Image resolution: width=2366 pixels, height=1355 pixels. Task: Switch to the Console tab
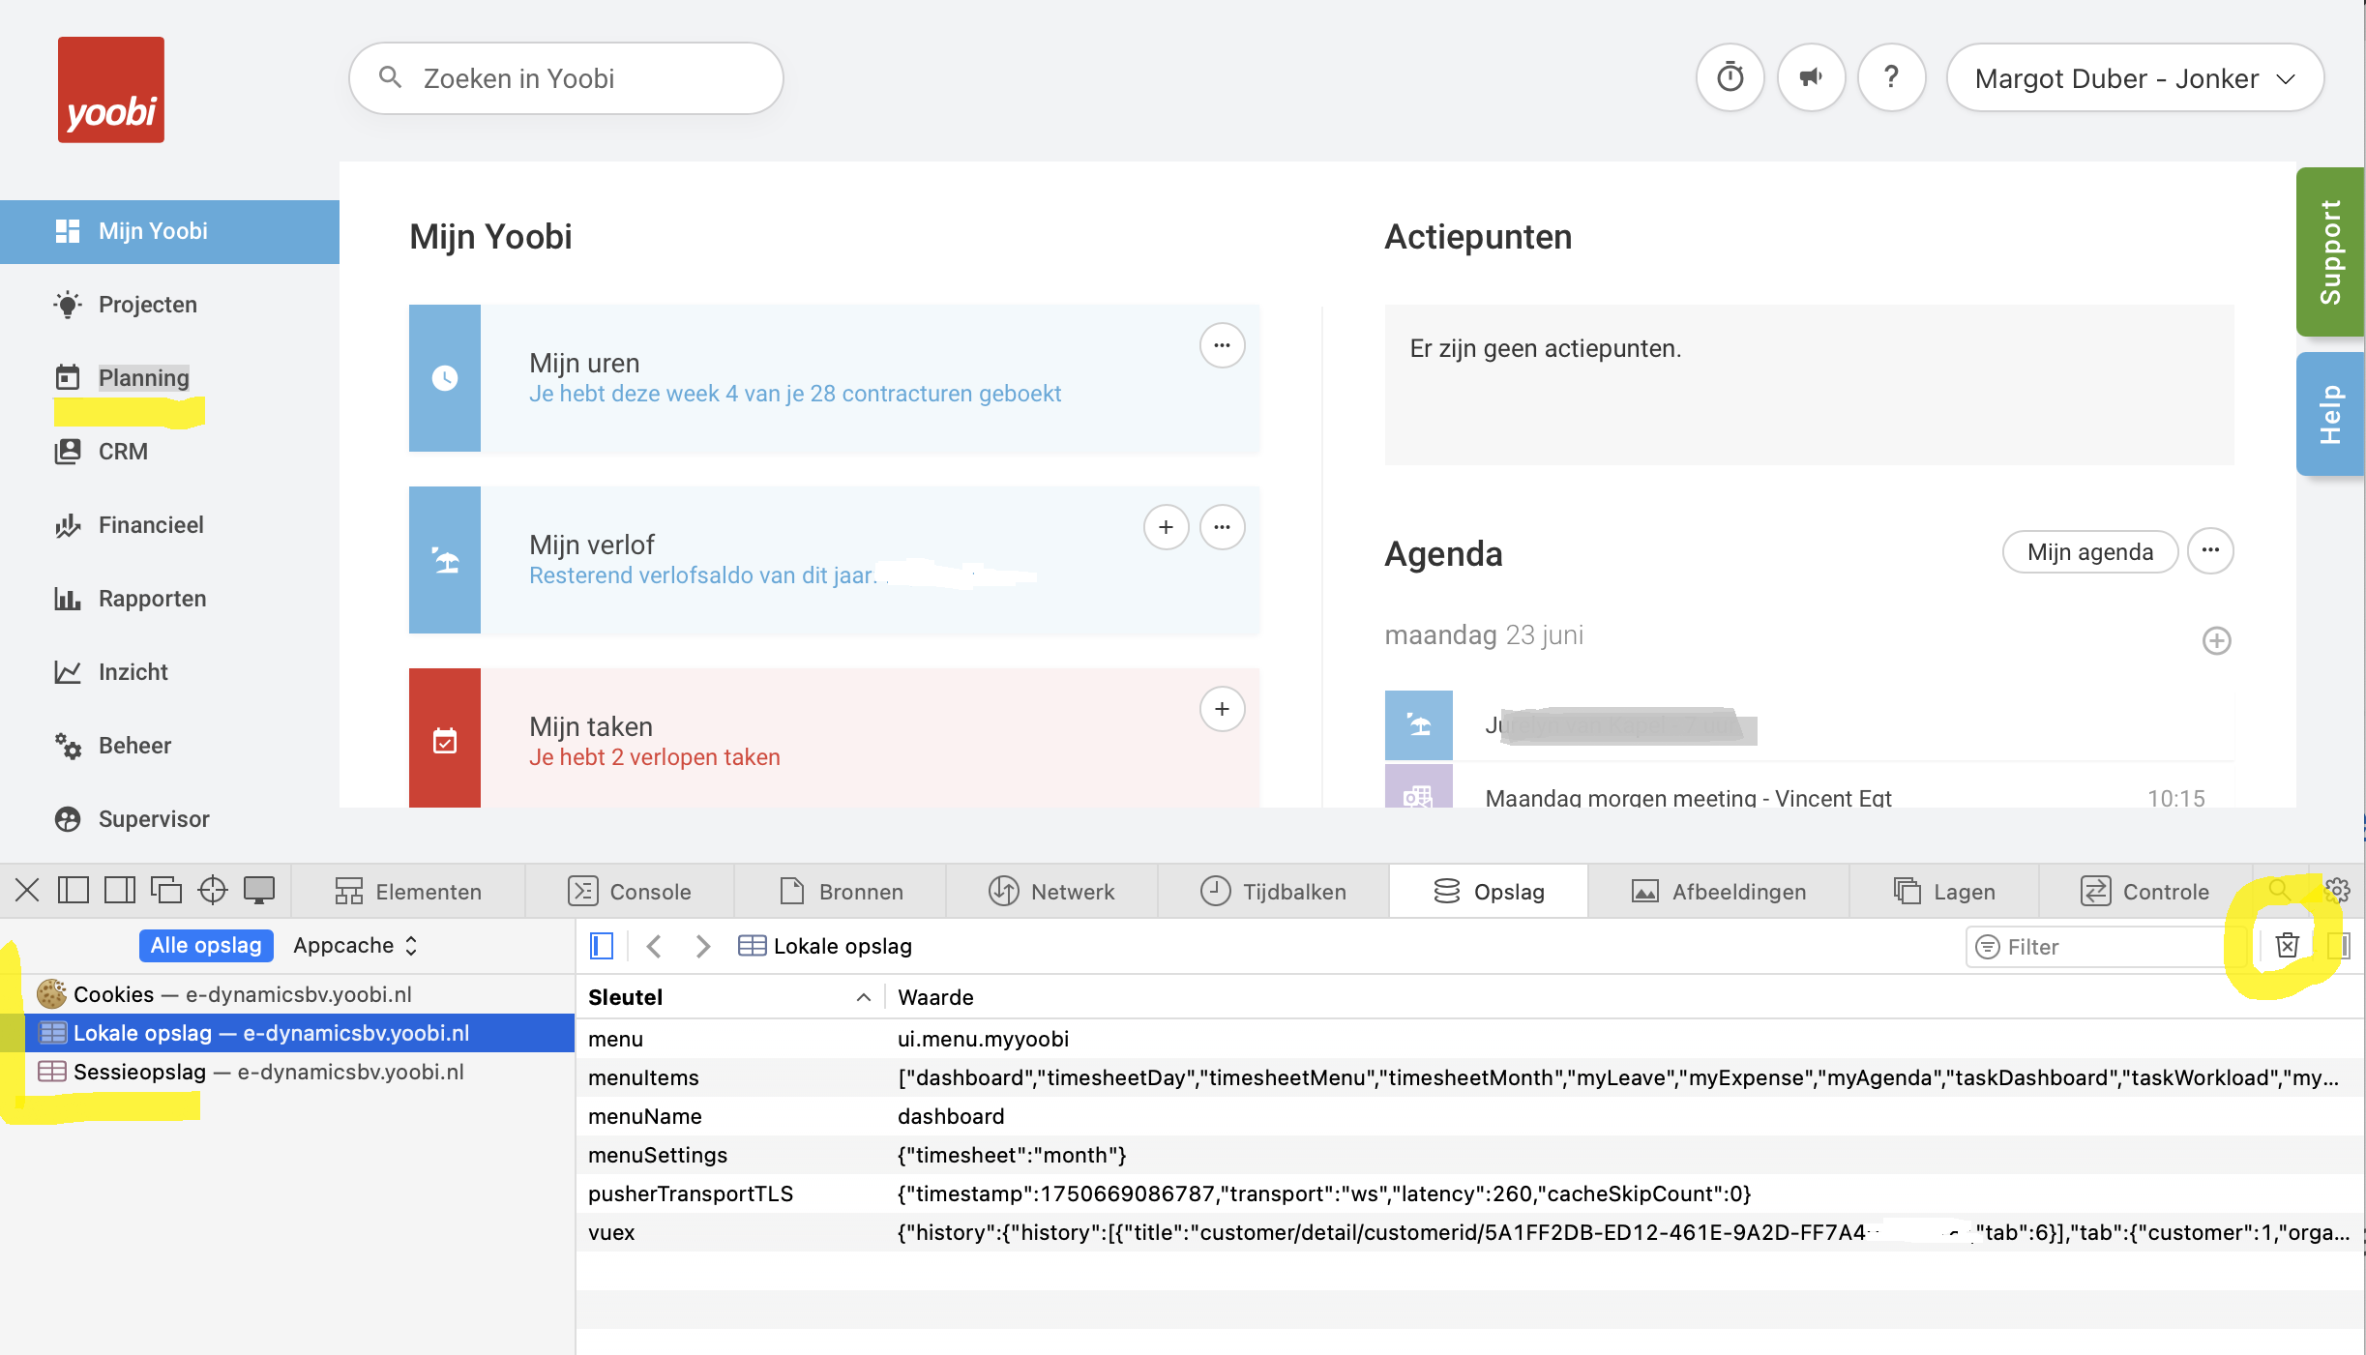tap(630, 892)
